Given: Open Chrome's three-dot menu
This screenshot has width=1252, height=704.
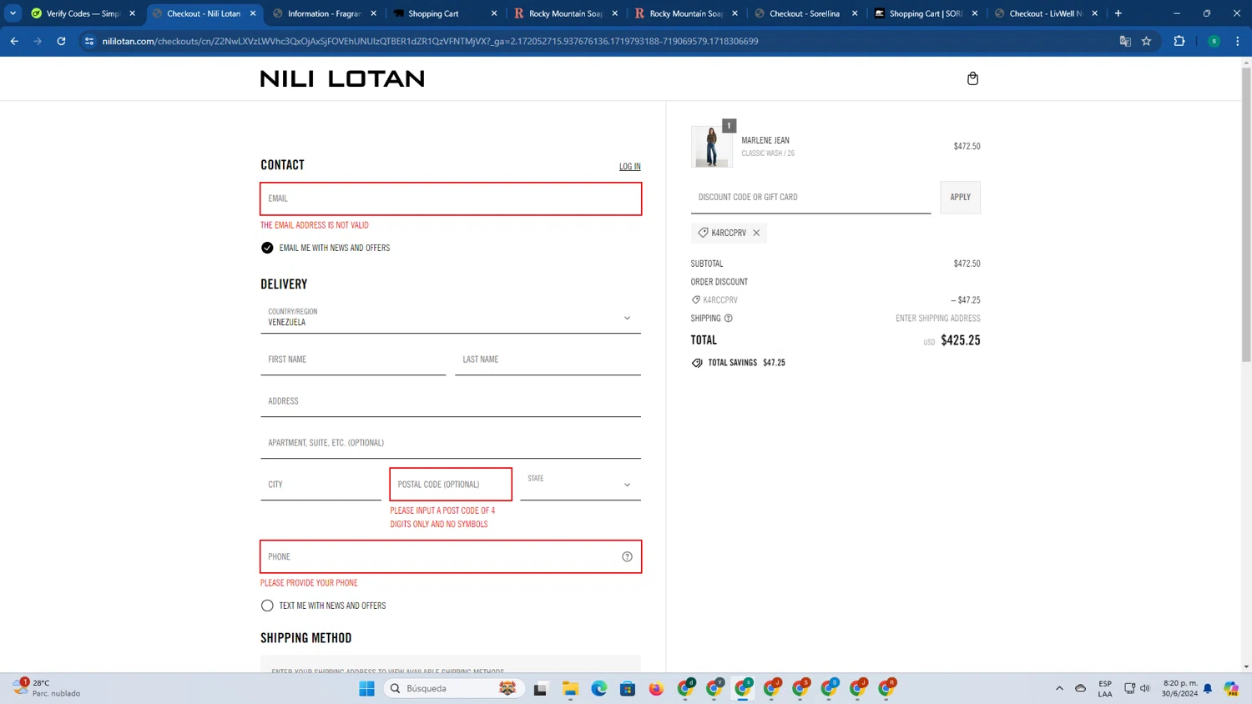Looking at the screenshot, I should [1237, 41].
